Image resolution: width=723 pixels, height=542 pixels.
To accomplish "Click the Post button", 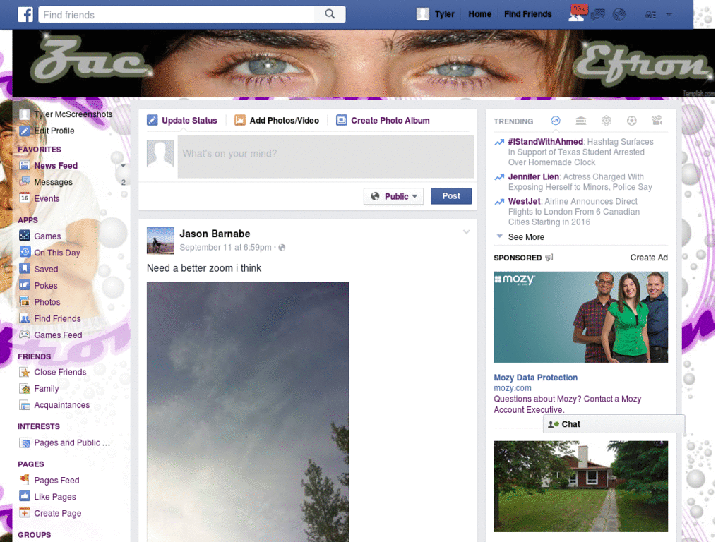I will (x=451, y=196).
